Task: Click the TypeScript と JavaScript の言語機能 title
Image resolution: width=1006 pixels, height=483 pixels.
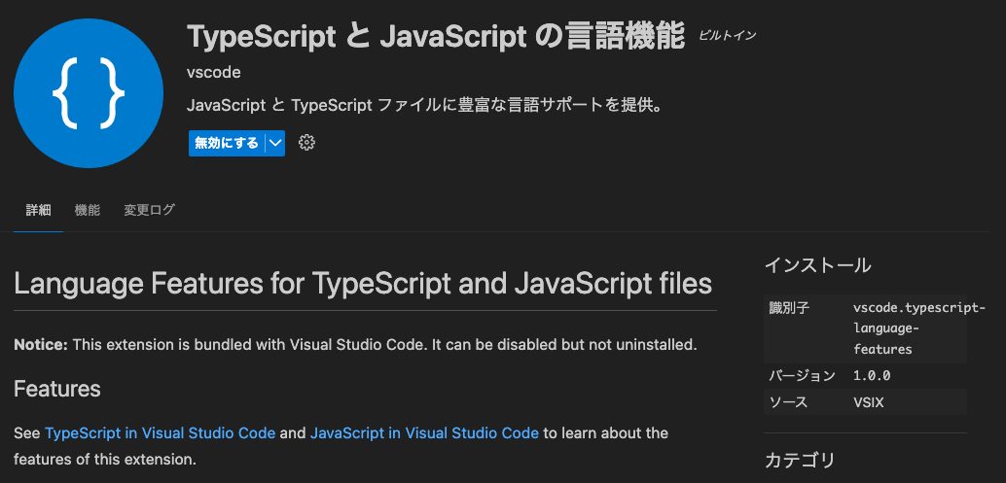Action: click(436, 37)
